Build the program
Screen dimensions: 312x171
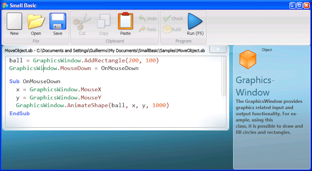click(x=172, y=30)
